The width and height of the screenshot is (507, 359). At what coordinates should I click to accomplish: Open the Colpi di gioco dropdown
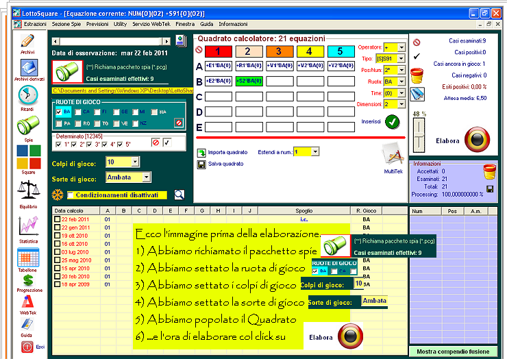[135, 162]
